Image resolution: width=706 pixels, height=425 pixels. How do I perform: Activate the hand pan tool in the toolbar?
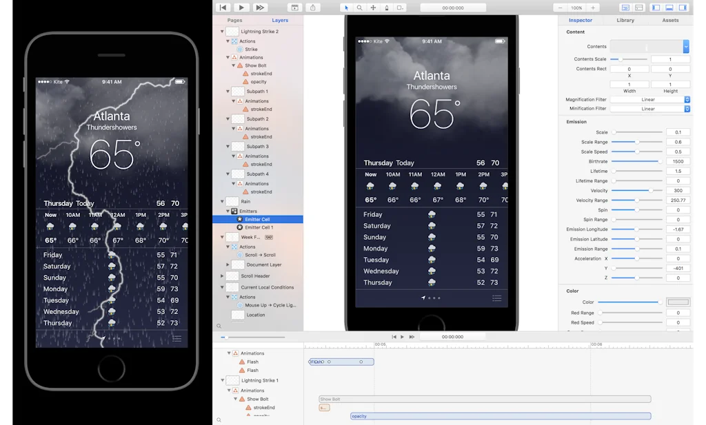pos(373,8)
